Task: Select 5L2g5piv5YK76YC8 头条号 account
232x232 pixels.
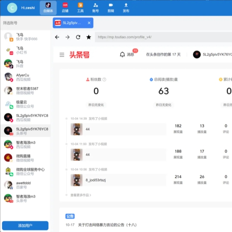Action: tap(25, 131)
